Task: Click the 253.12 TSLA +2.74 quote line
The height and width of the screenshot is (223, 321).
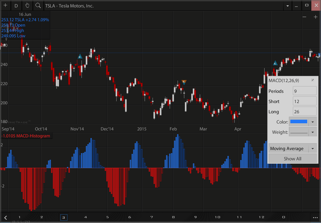Action: 25,20
